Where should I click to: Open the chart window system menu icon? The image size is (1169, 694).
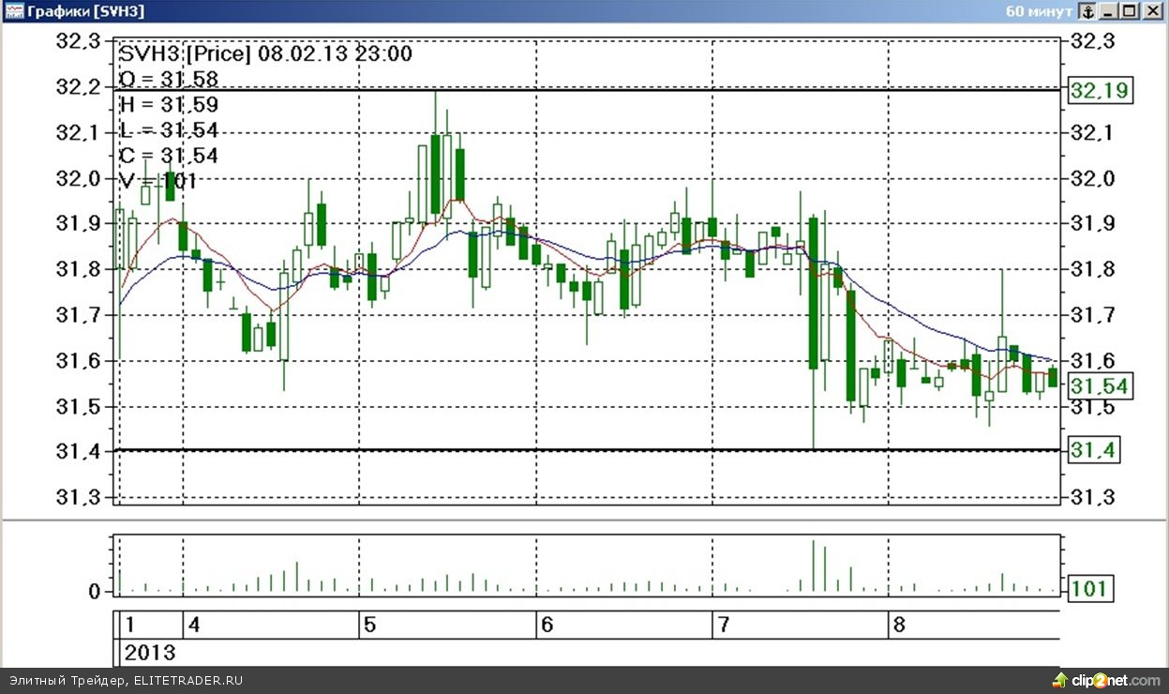(x=12, y=11)
